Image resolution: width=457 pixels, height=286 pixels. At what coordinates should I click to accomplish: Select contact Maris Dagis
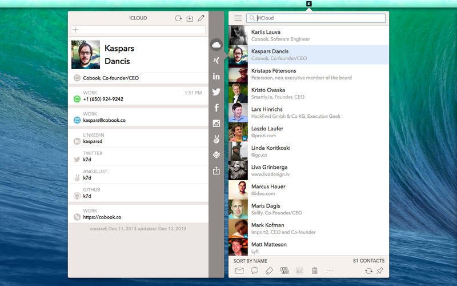(x=308, y=209)
